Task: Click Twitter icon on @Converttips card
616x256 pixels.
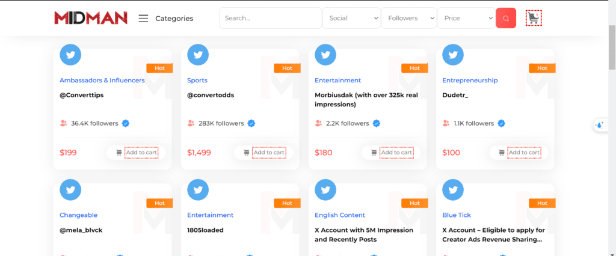Action: pos(70,55)
